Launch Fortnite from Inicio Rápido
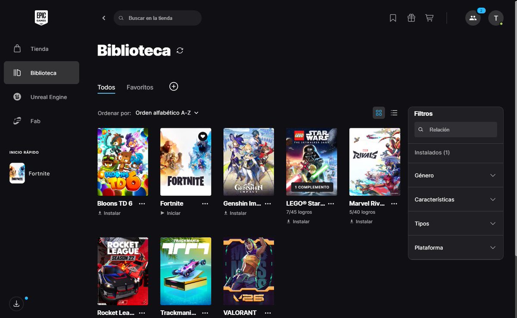 [30, 173]
